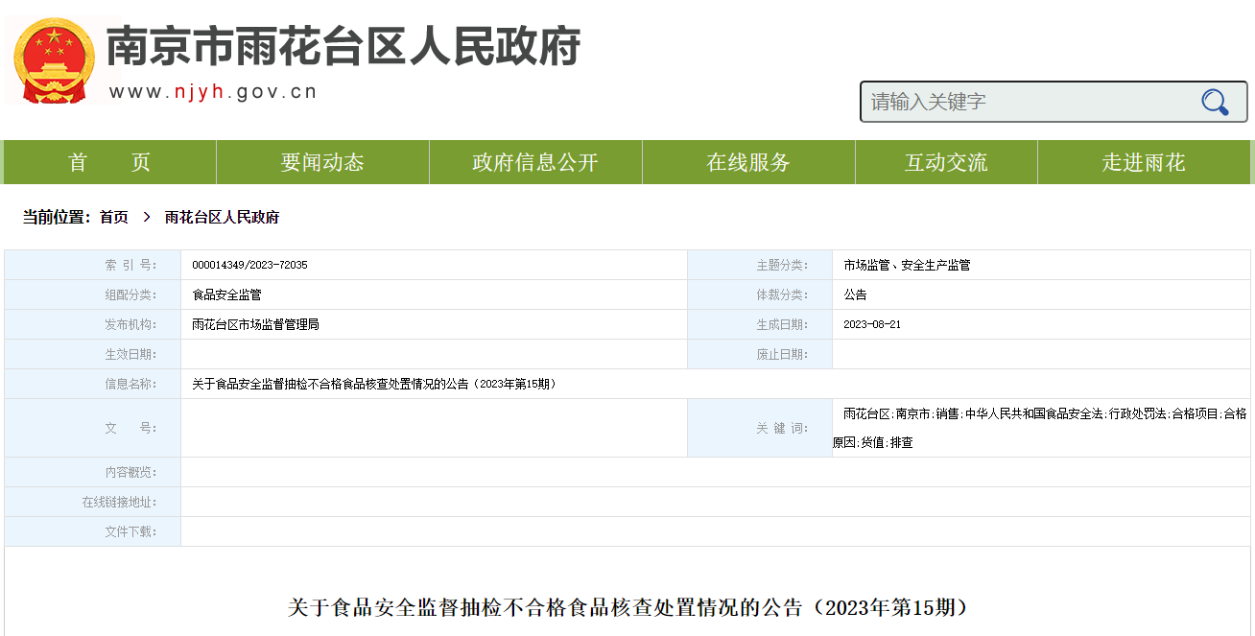Click the 雨花台区人民政府 breadcrumb link
1255x636 pixels.
coord(222,218)
